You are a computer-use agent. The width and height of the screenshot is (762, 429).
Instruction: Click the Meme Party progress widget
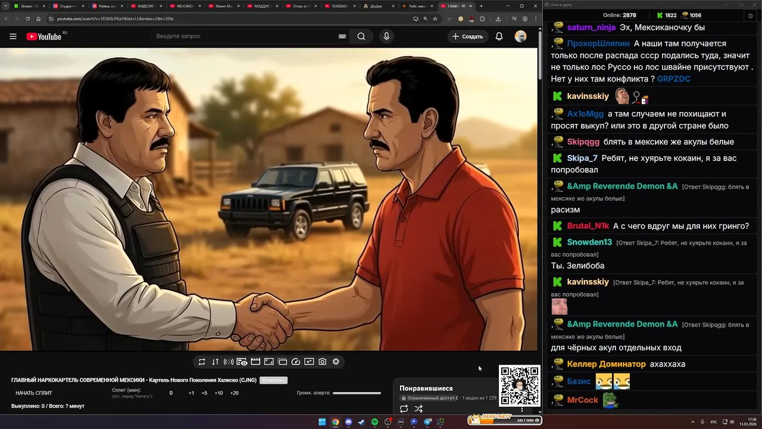[x=505, y=420]
